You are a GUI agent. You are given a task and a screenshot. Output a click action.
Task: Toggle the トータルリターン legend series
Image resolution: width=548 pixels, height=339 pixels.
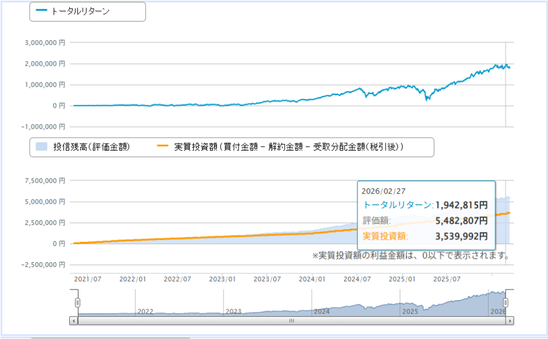coord(80,11)
